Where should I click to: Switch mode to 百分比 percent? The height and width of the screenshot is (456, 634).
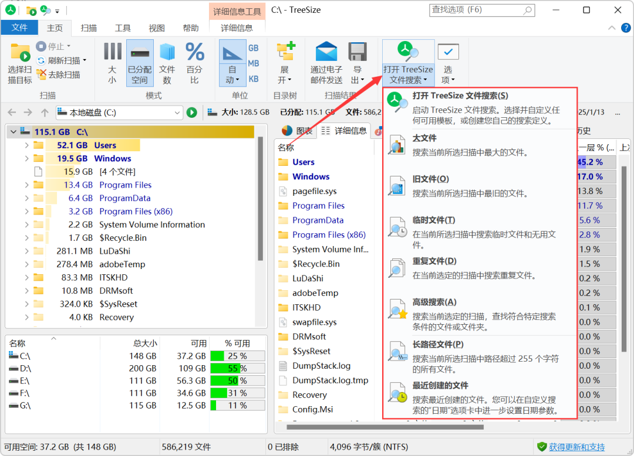[x=194, y=63]
